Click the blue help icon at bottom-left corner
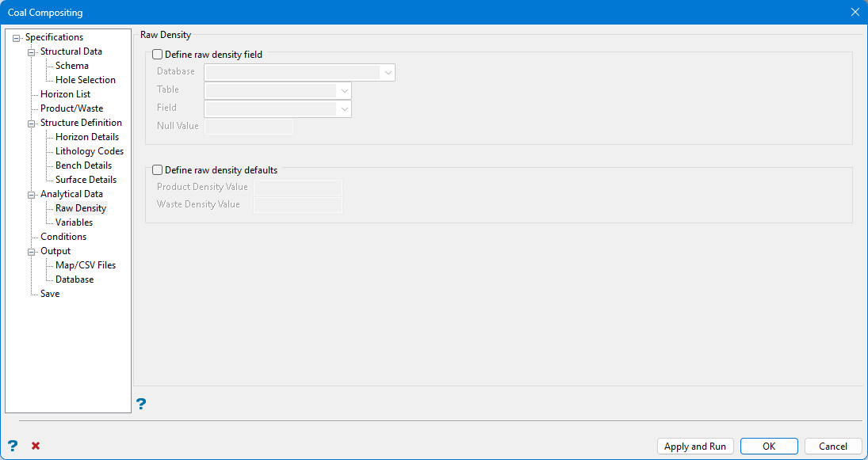The width and height of the screenshot is (868, 460). pos(13,446)
